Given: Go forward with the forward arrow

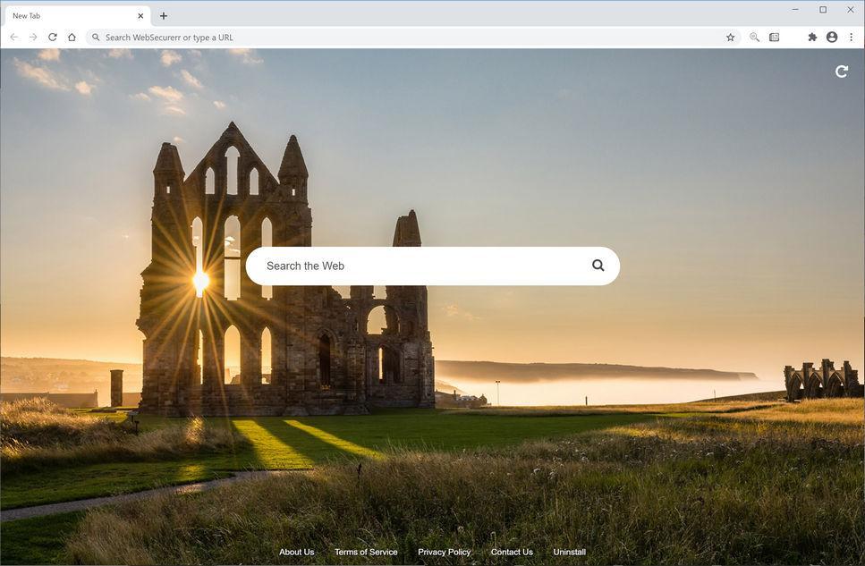Looking at the screenshot, I should click(x=33, y=37).
